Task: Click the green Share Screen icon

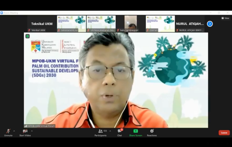Action: tap(135, 131)
